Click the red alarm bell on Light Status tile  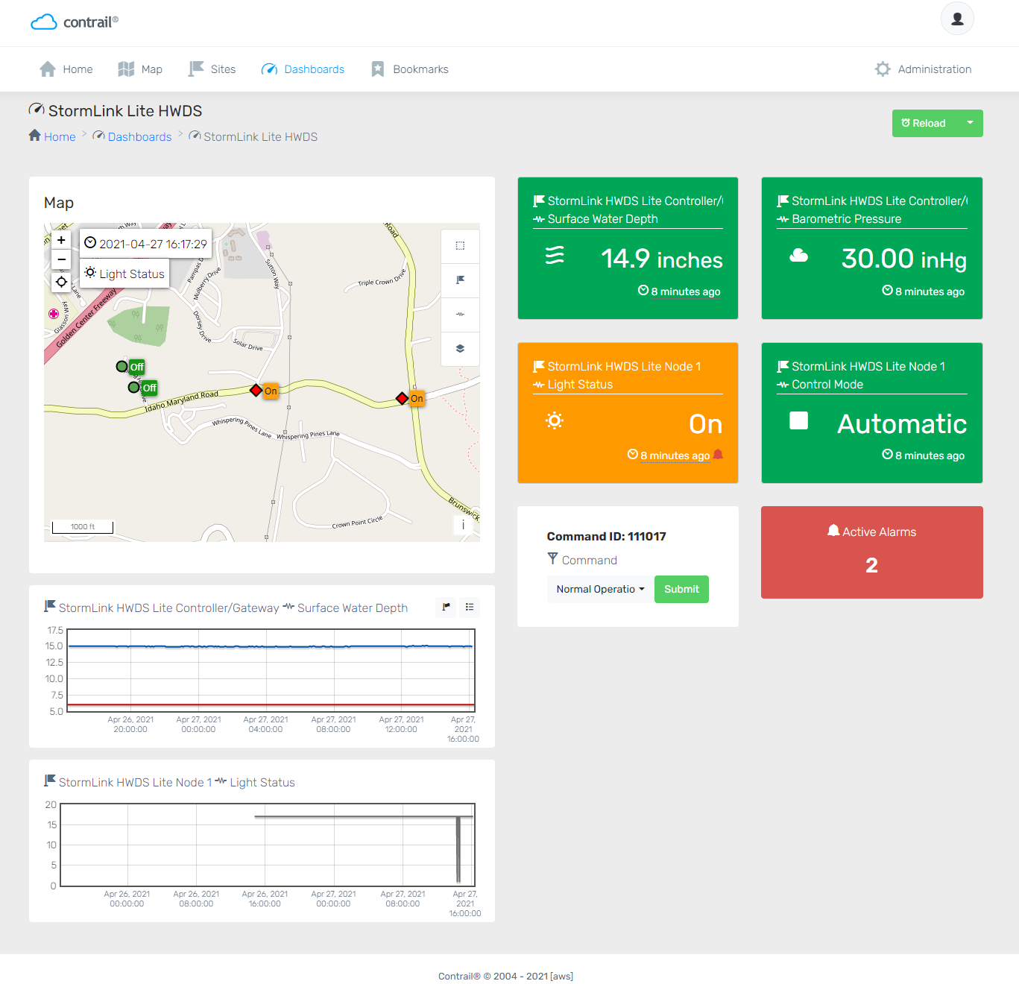point(718,455)
